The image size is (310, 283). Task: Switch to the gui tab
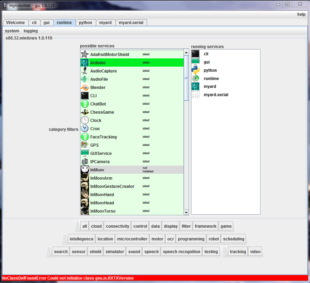47,23
